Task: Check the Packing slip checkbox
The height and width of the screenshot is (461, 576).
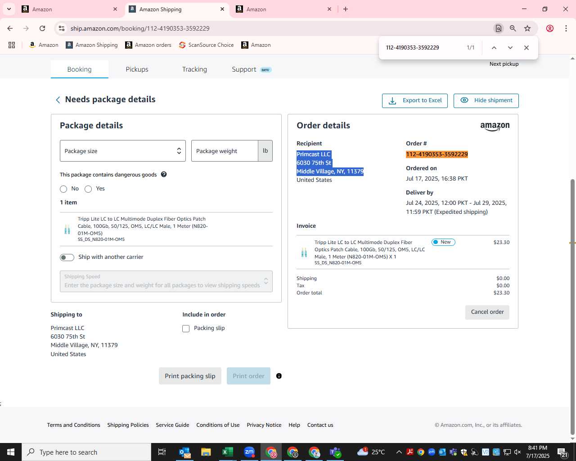Action: point(186,329)
